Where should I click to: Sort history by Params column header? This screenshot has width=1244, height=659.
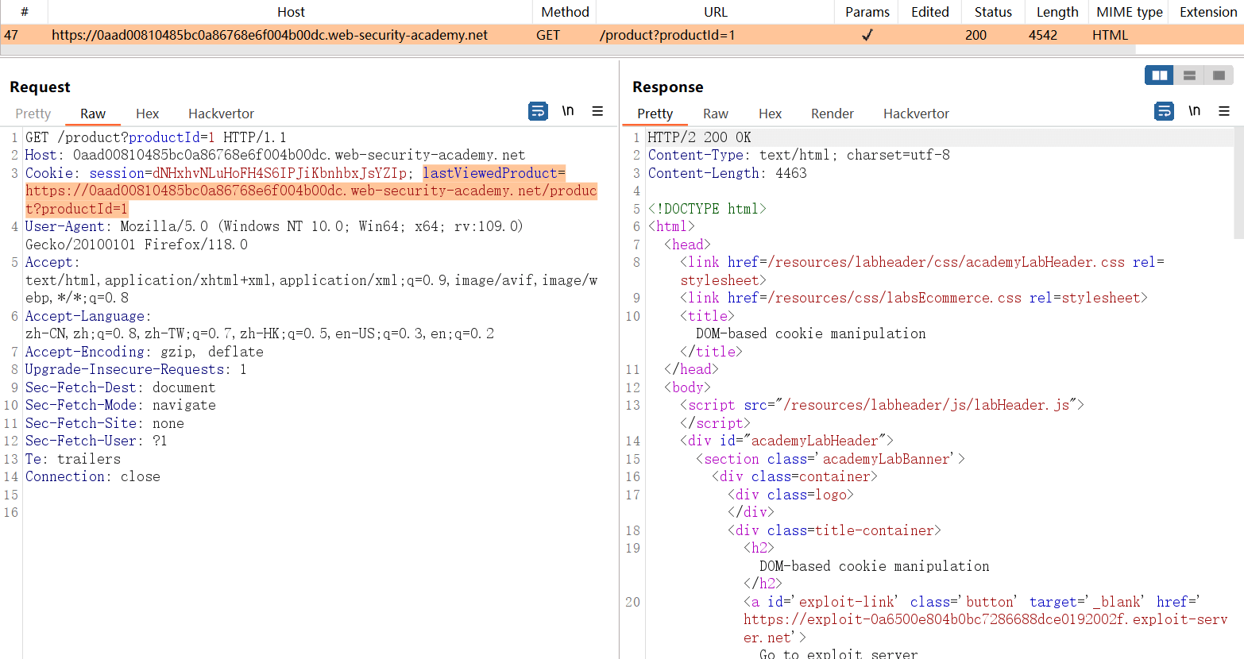click(867, 12)
